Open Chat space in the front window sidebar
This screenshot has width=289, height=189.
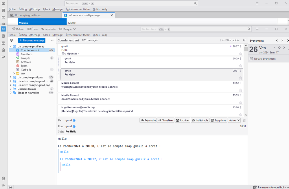(x=3, y=57)
